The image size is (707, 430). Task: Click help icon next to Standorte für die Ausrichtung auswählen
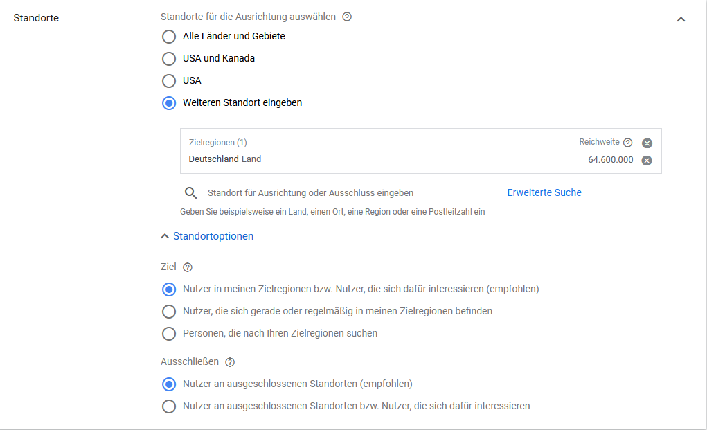[x=347, y=17]
